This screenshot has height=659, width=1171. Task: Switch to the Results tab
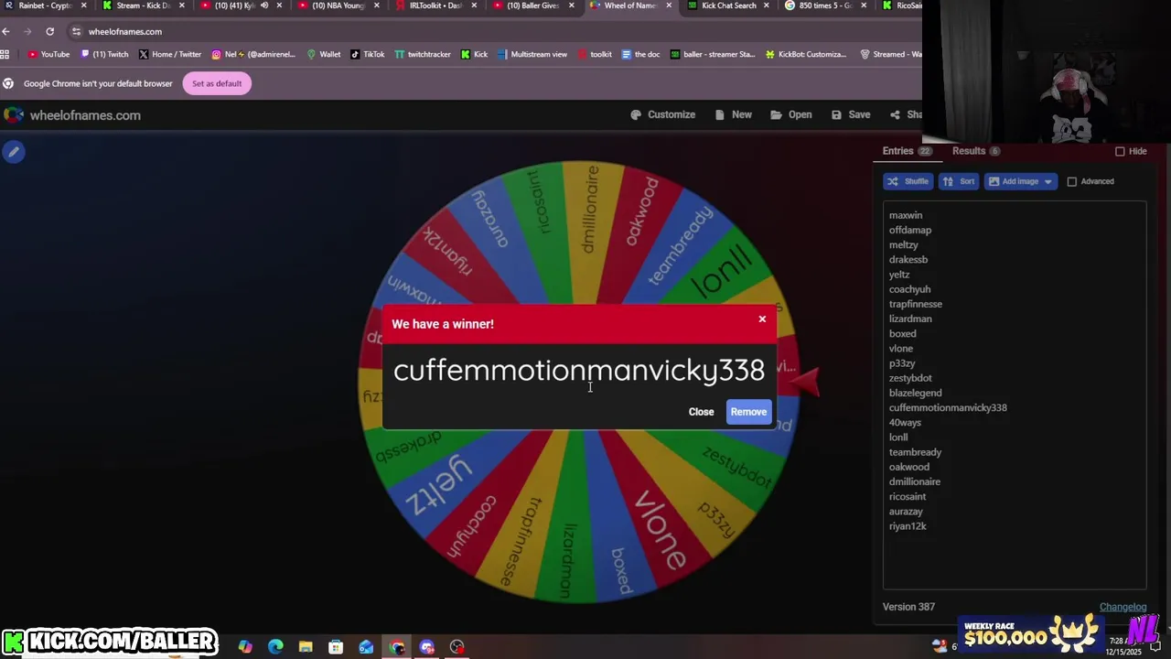[975, 151]
